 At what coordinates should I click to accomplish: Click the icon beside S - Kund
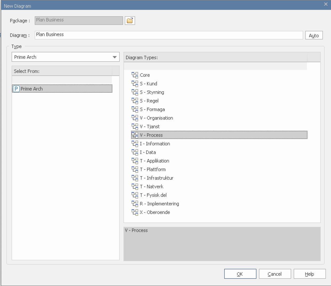(135, 84)
